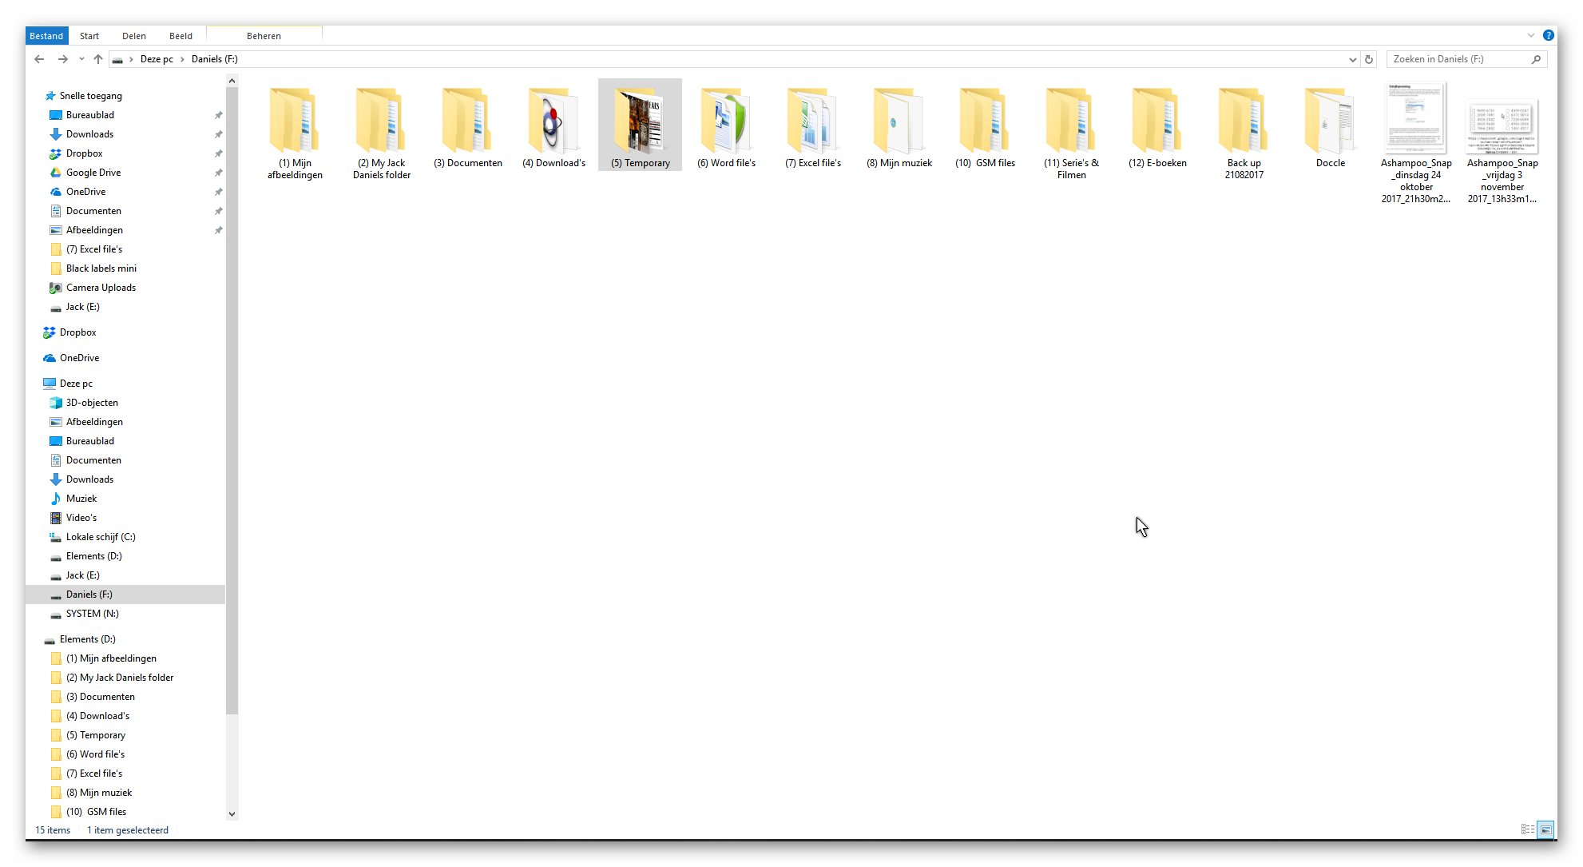Refresh the Daniels (F:) folder view

coord(1369,59)
